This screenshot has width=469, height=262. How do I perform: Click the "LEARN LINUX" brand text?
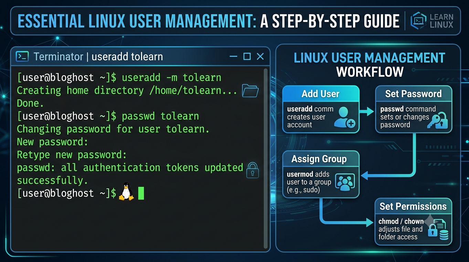441,21
